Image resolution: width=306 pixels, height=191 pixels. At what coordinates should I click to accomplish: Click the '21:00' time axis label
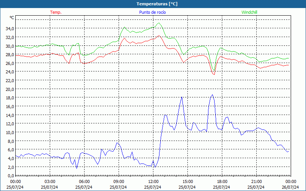point(256,182)
